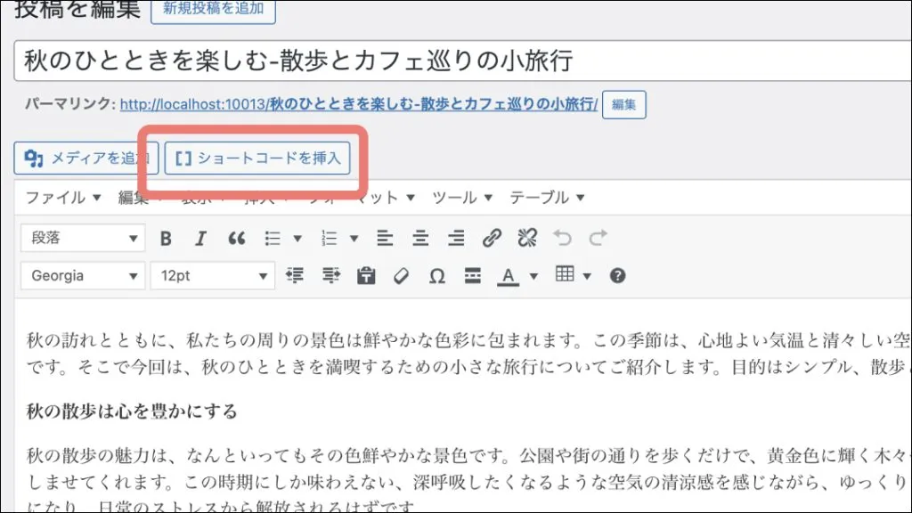Insert or edit link

click(492, 239)
